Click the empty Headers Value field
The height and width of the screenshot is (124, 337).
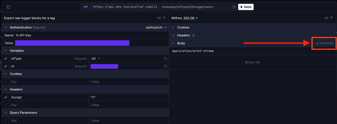click(x=129, y=105)
